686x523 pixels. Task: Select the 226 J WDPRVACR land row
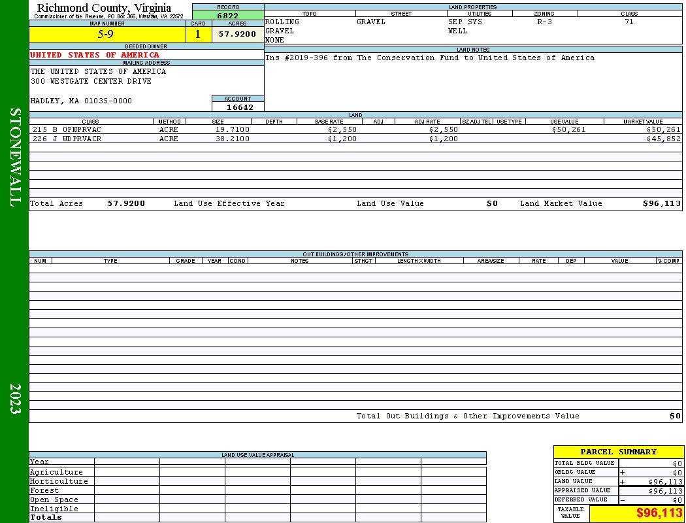pyautogui.click(x=355, y=139)
